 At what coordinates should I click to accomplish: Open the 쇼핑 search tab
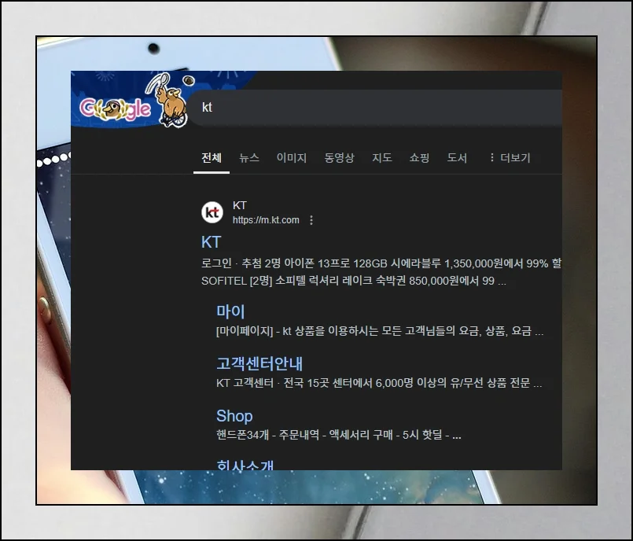point(418,158)
